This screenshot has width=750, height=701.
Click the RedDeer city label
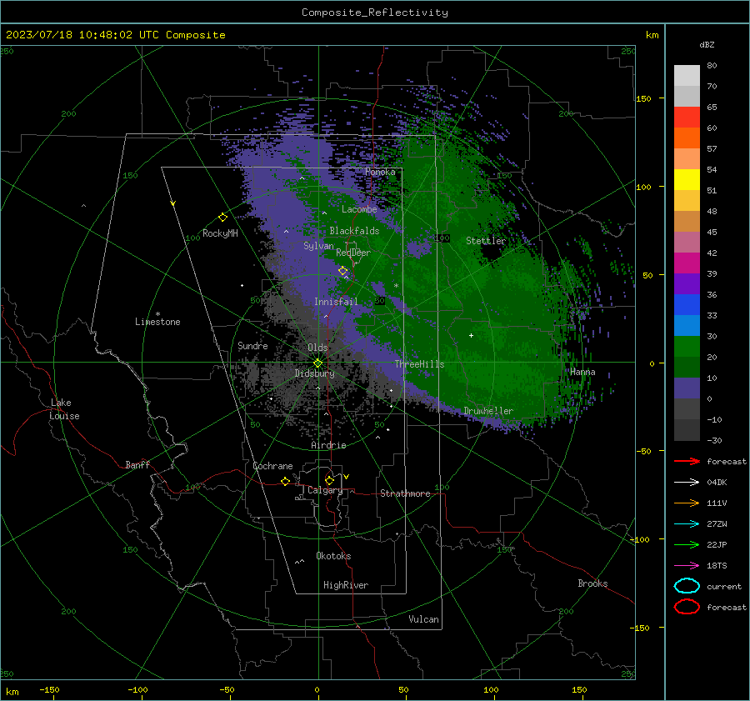point(353,253)
